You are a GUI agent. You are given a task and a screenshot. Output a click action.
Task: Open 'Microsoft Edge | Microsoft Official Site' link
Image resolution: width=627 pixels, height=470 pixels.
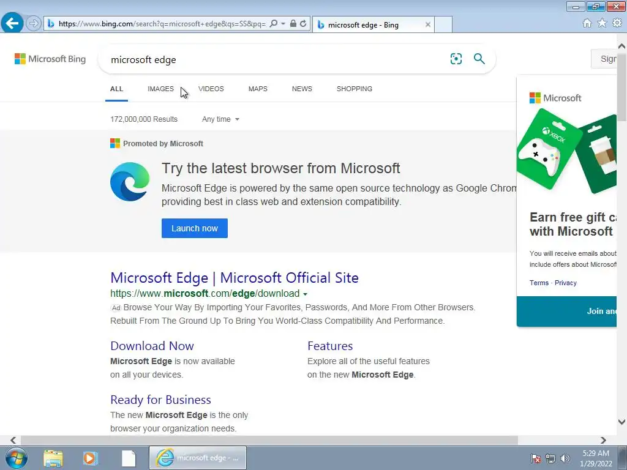(235, 278)
